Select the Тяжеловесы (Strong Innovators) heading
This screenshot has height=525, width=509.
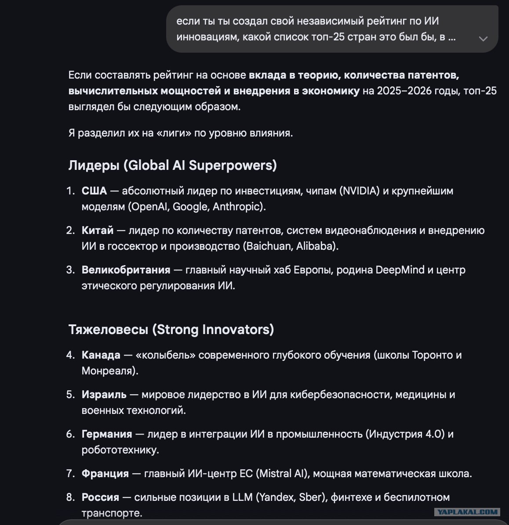171,330
